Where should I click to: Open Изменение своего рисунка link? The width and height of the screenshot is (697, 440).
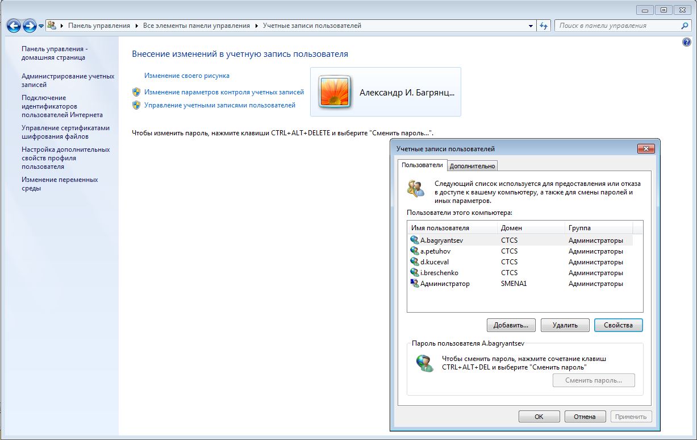(187, 76)
